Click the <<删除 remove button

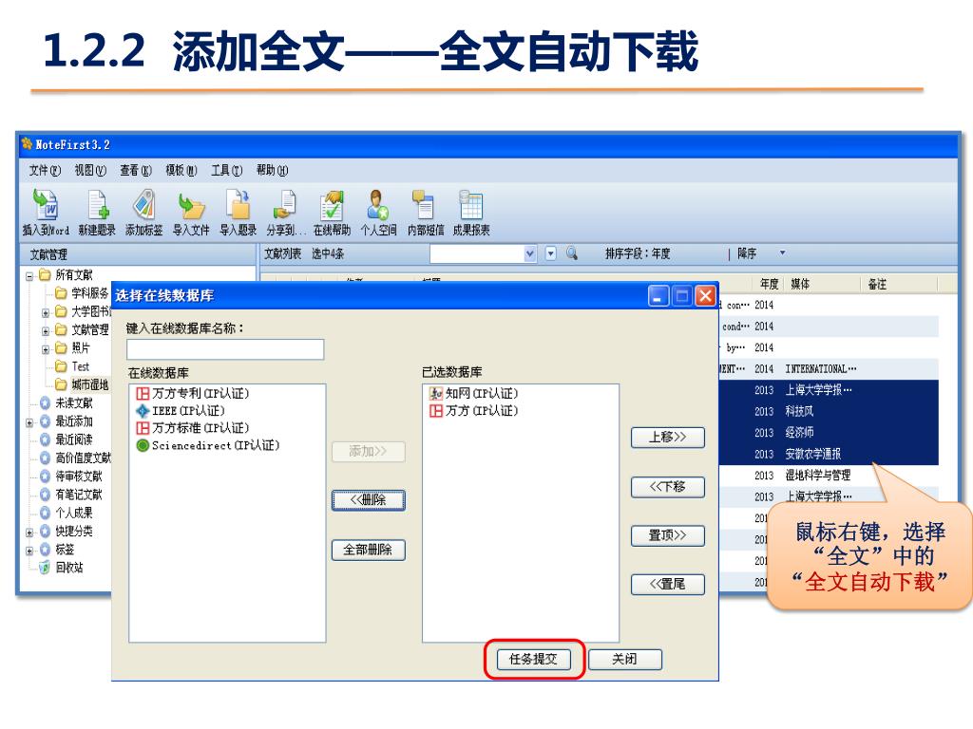point(369,500)
